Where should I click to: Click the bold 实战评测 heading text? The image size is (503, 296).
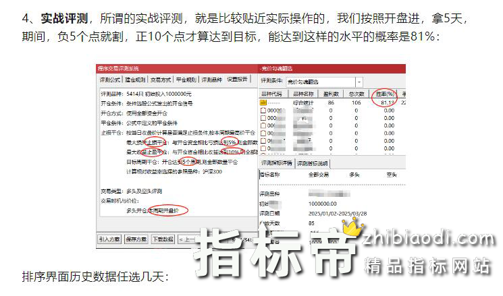(x=65, y=19)
